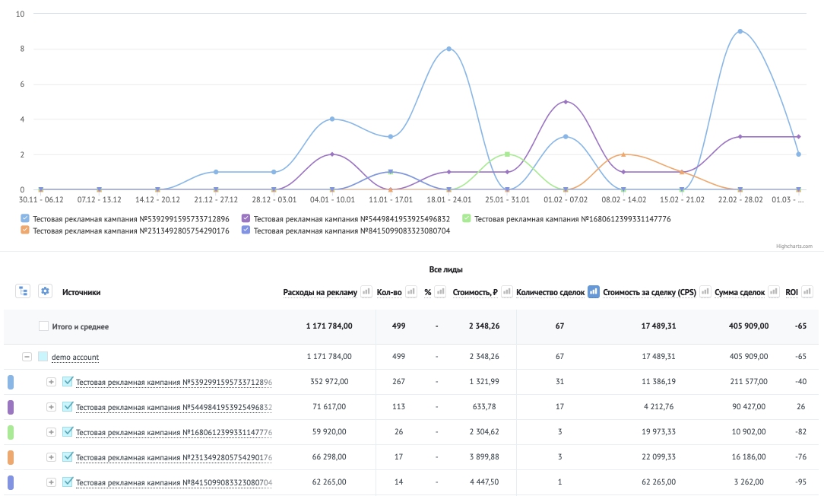Open the table settings gear icon
The width and height of the screenshot is (824, 496).
click(x=45, y=291)
